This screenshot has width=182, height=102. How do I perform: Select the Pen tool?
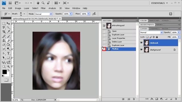(x=4, y=53)
